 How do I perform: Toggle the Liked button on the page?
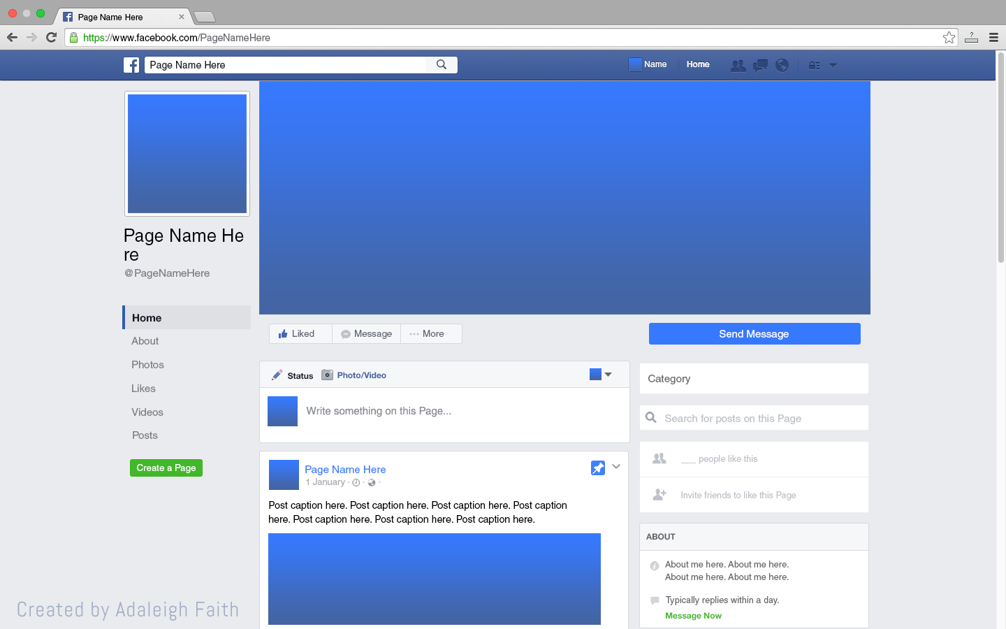pyautogui.click(x=300, y=333)
